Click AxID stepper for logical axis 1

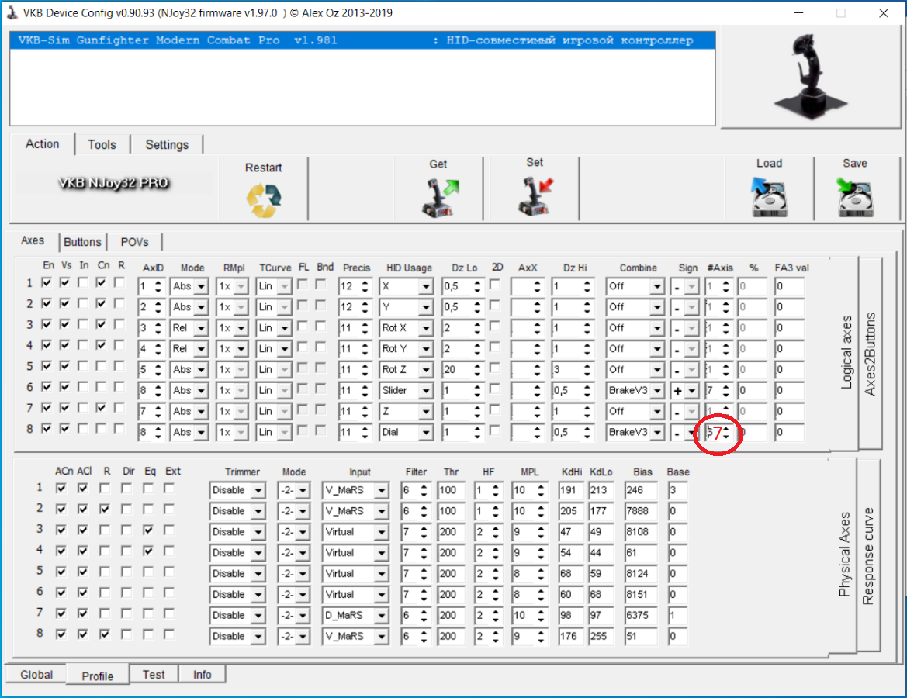tap(158, 286)
